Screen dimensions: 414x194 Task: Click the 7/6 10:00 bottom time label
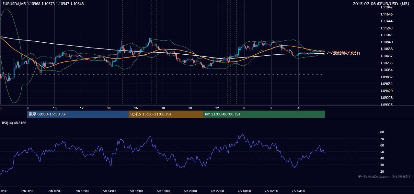click(55, 191)
